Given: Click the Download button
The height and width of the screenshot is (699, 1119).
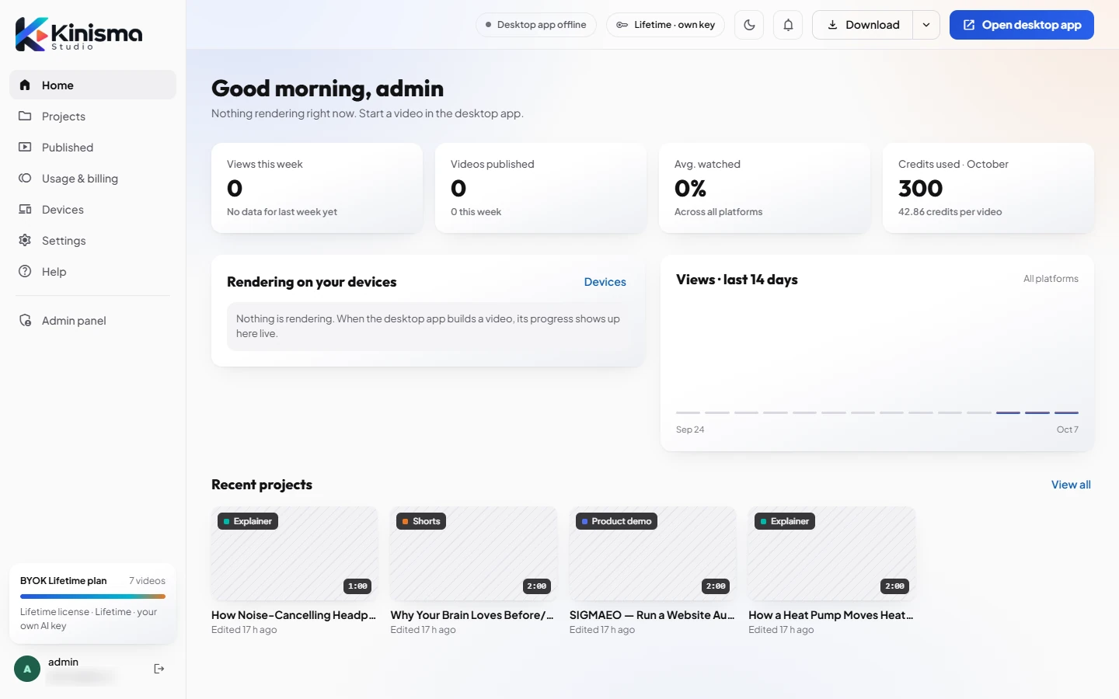Looking at the screenshot, I should tap(863, 25).
